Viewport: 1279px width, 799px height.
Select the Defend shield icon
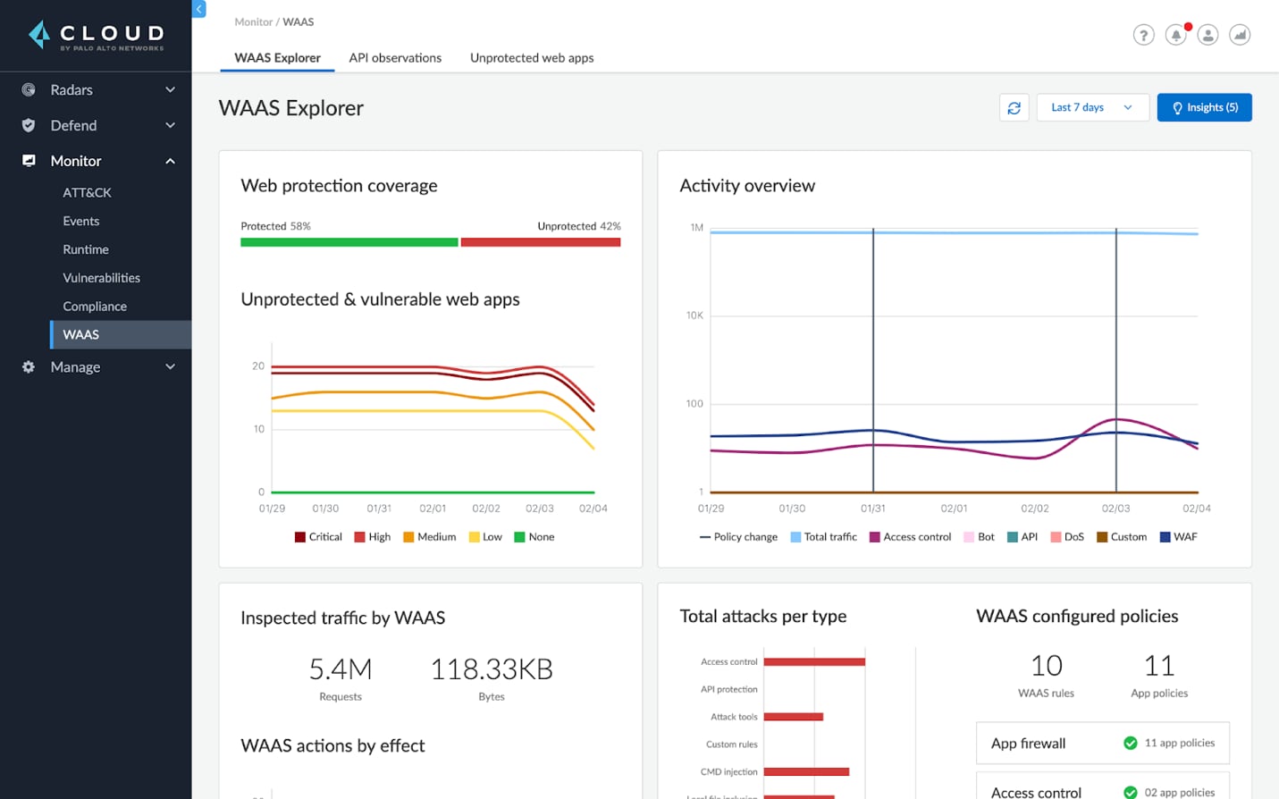(29, 125)
